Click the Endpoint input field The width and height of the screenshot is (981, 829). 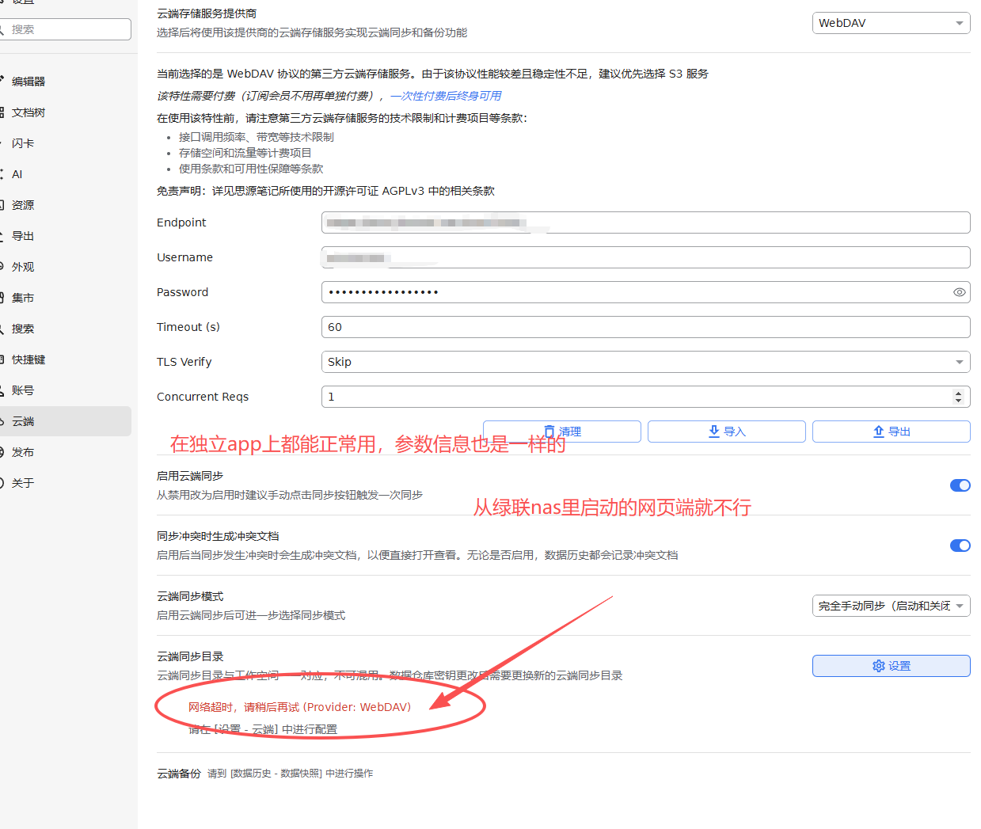tap(645, 222)
